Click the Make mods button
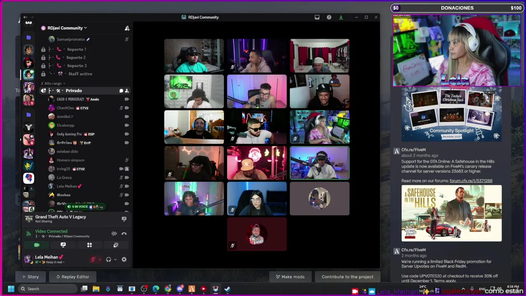 point(290,277)
